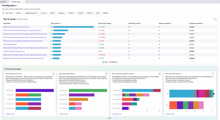This screenshot has height=120, width=220.
Task: Click the Negative sentiment badge
Action: click(192, 58)
